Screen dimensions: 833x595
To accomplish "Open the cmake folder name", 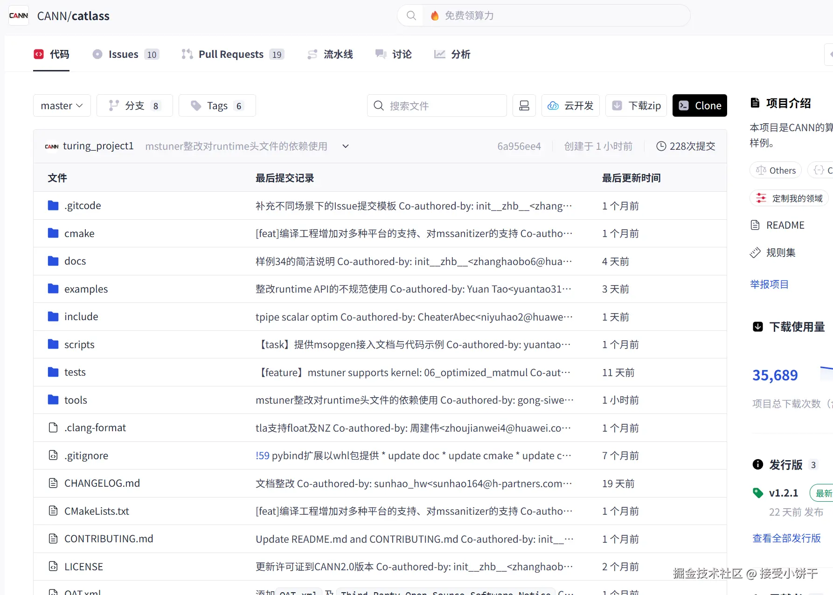I will [79, 233].
